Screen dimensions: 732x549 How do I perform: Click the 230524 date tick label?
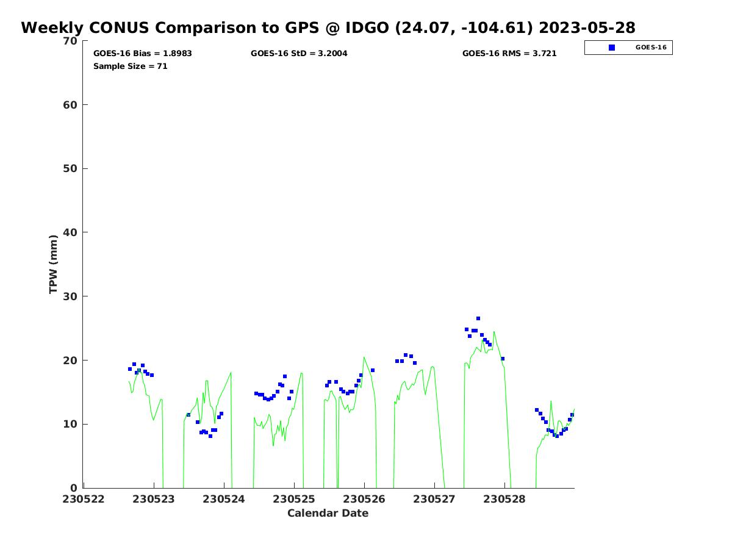[x=224, y=499]
